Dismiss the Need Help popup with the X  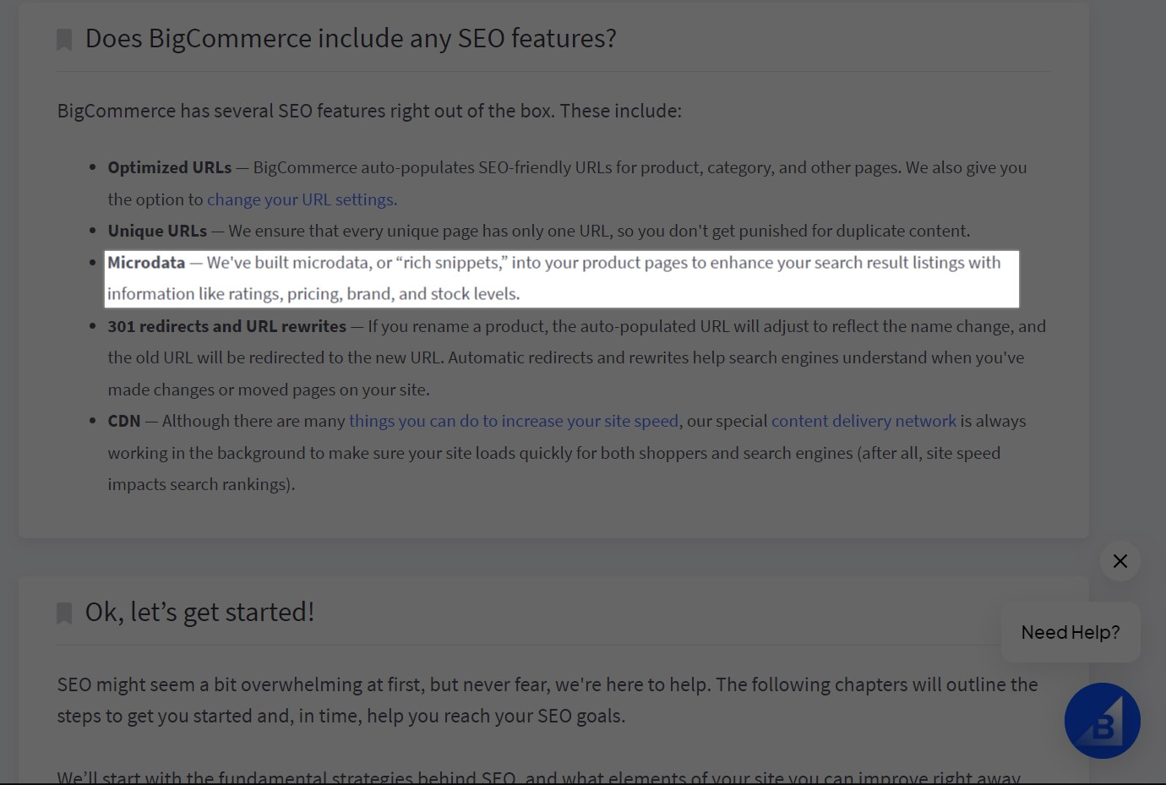(1120, 561)
